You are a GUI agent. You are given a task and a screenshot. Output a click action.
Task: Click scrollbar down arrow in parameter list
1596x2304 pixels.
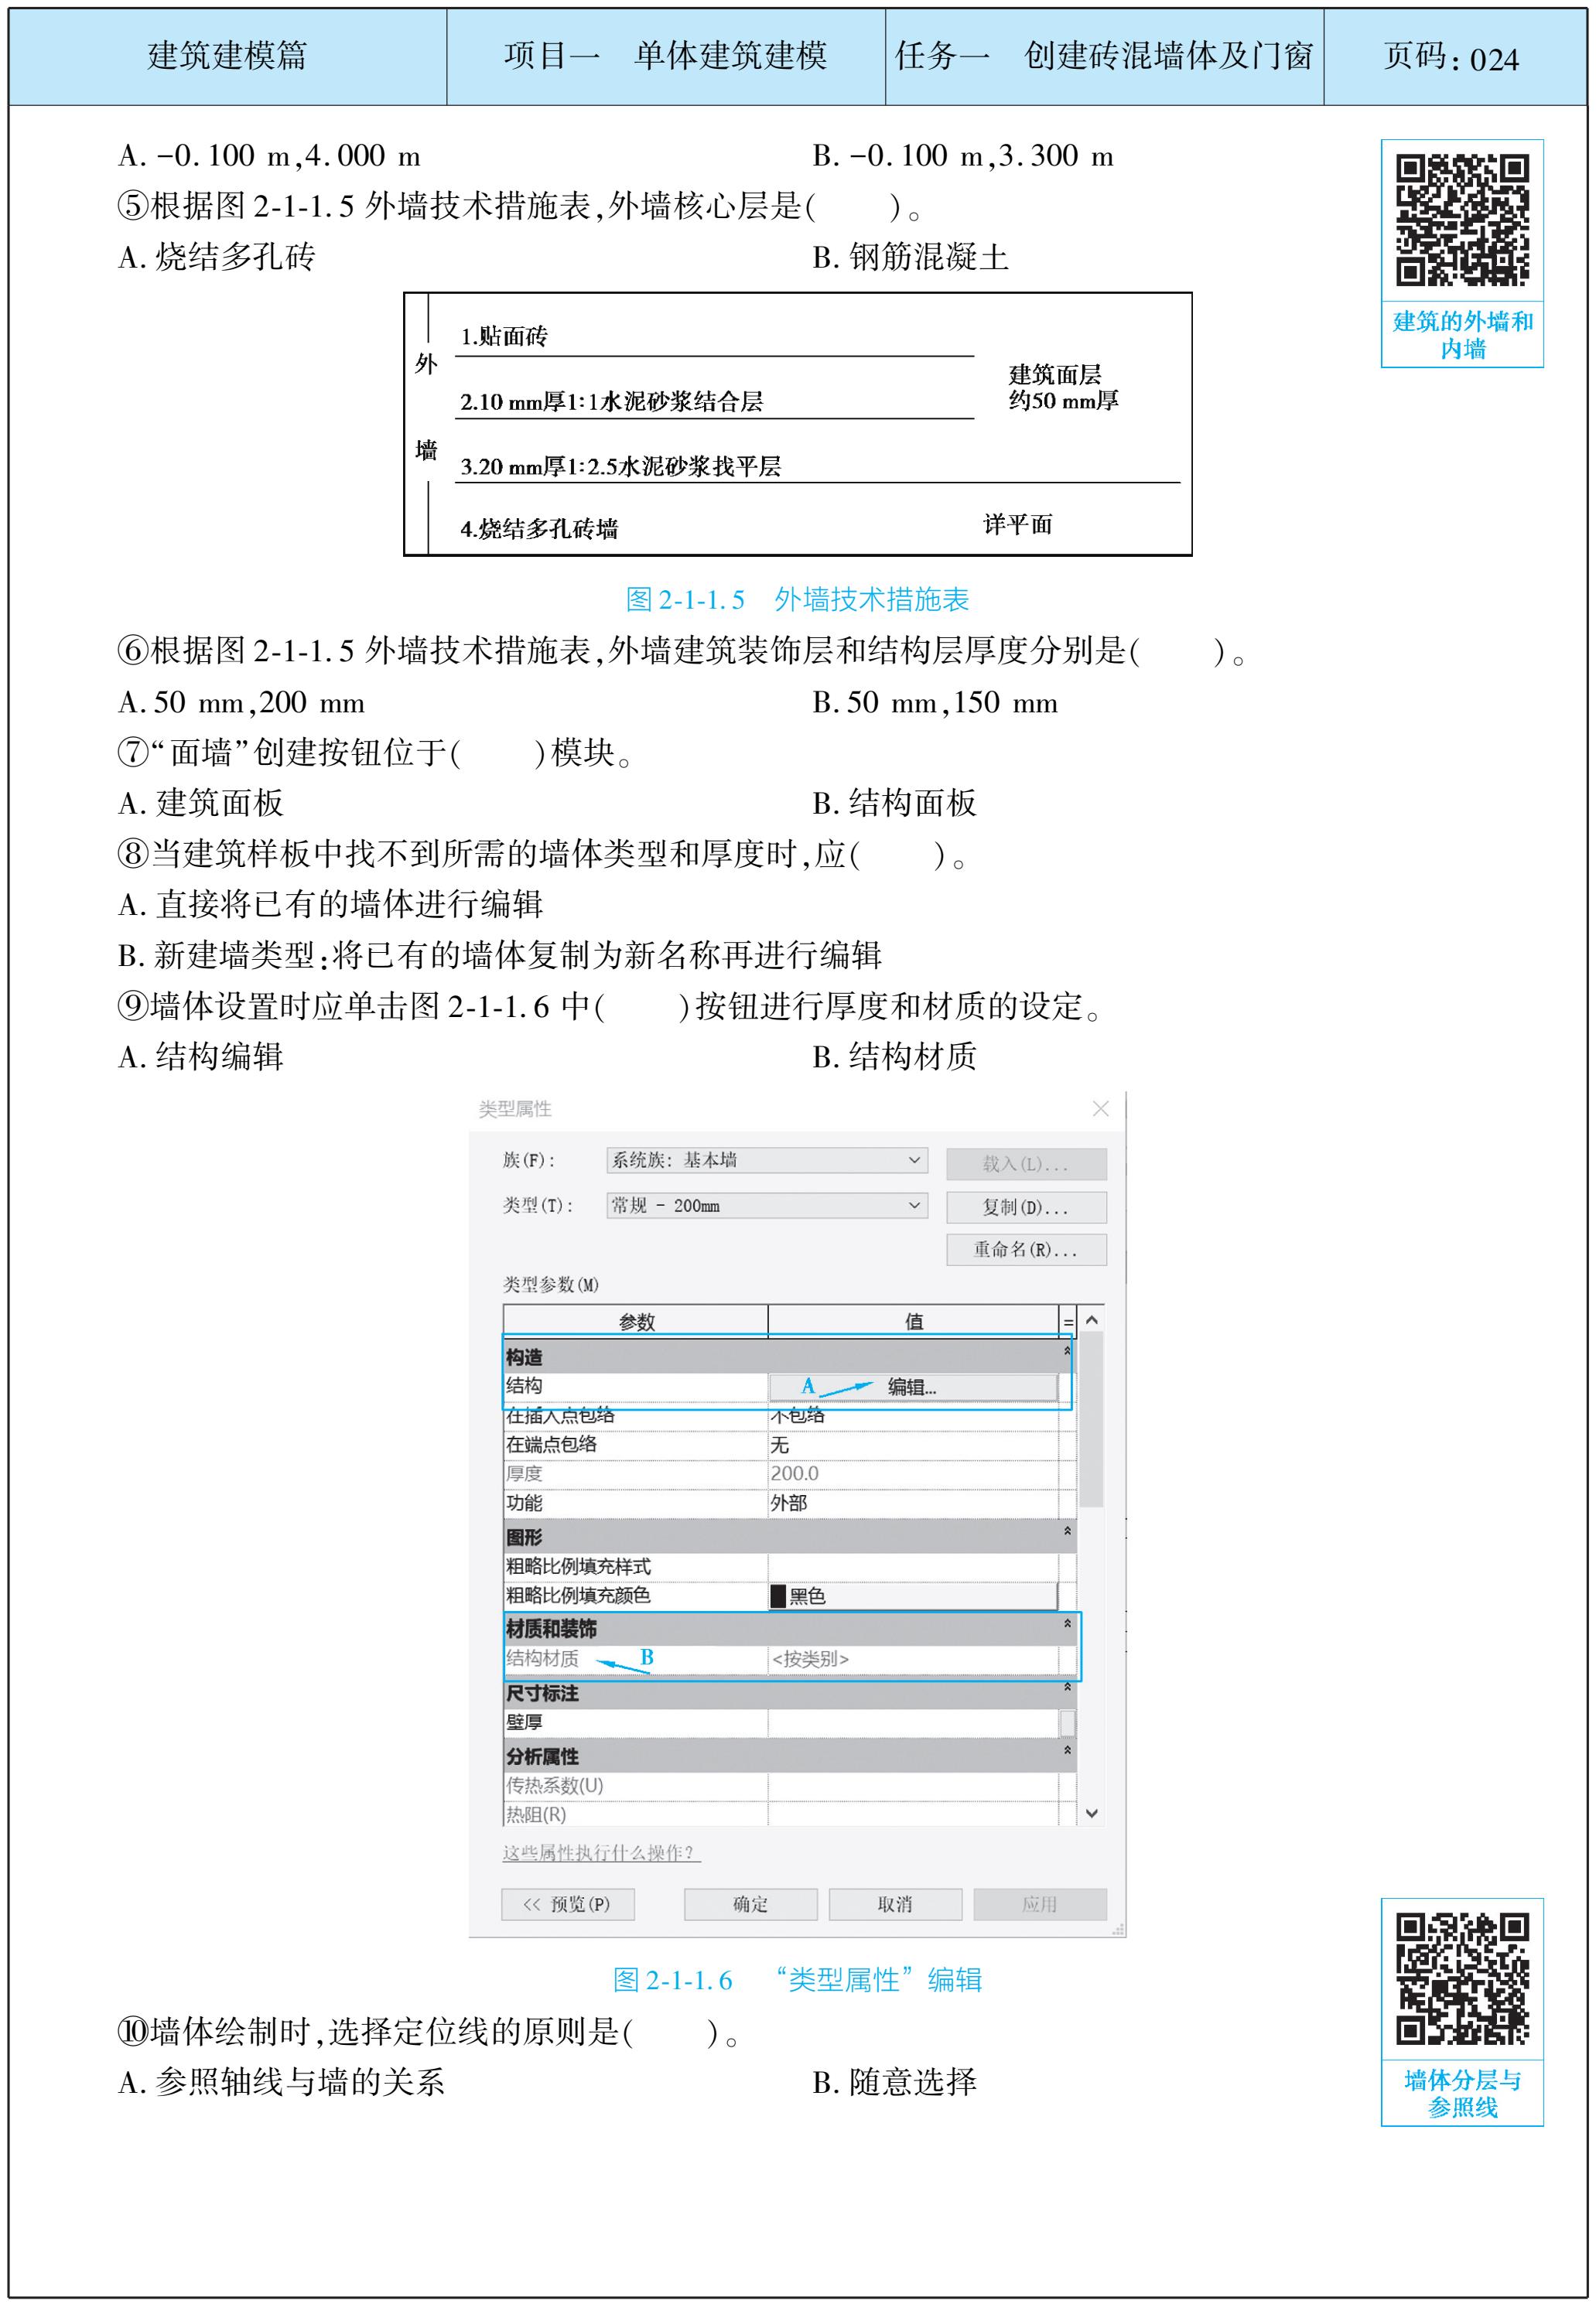(1092, 1814)
